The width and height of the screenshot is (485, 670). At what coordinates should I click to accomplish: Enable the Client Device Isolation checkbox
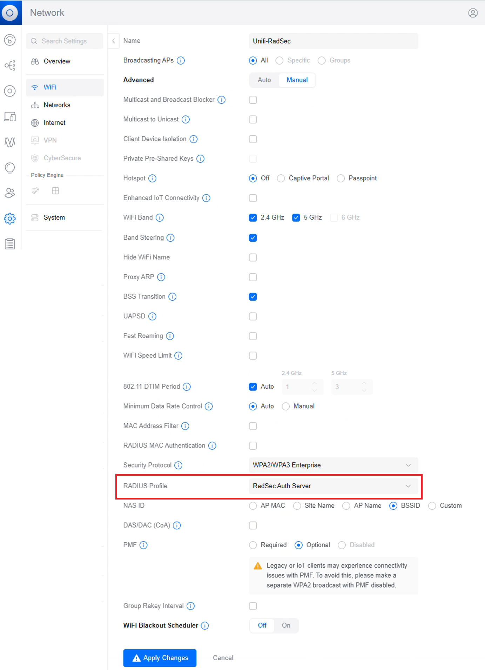pos(253,139)
